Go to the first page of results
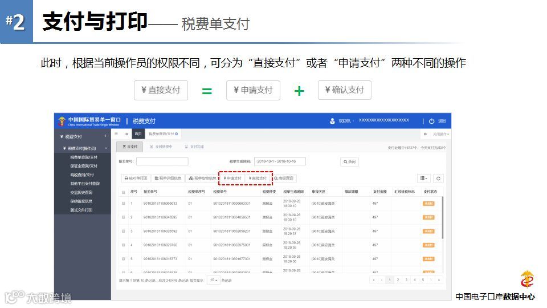The width and height of the screenshot is (547, 308). click(x=374, y=280)
